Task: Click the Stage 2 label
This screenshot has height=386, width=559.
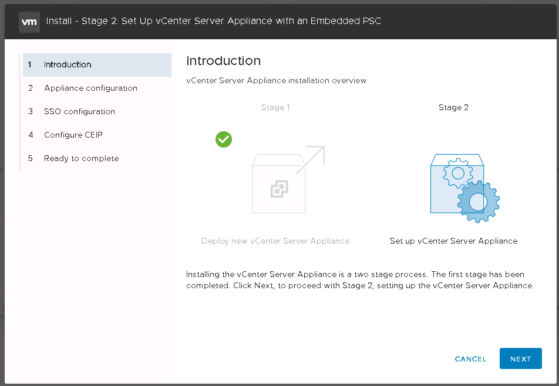Action: click(453, 107)
